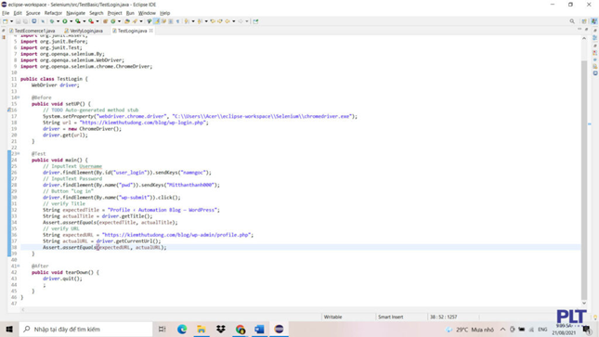Screen dimensions: 599x337
Task: Collapse the @Test main method fold
Action: [x=18, y=153]
